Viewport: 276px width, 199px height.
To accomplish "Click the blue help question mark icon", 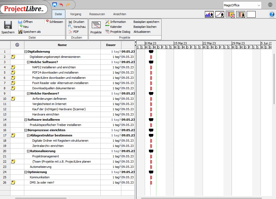I will click(x=272, y=14).
